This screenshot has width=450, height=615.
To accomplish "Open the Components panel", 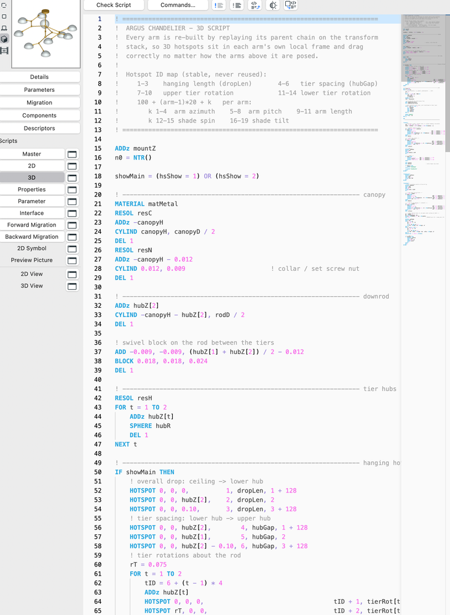I will (39, 115).
